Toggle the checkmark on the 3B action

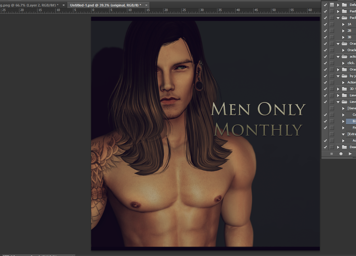(325, 37)
